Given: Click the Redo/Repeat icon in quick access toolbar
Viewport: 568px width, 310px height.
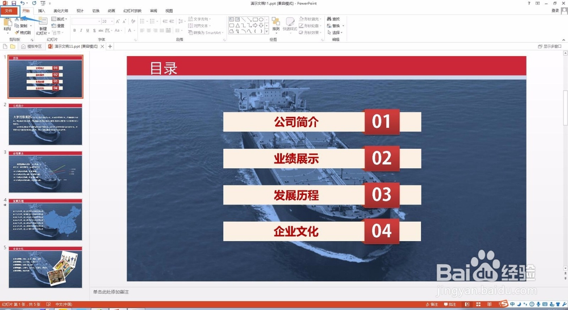Looking at the screenshot, I should tap(34, 3).
